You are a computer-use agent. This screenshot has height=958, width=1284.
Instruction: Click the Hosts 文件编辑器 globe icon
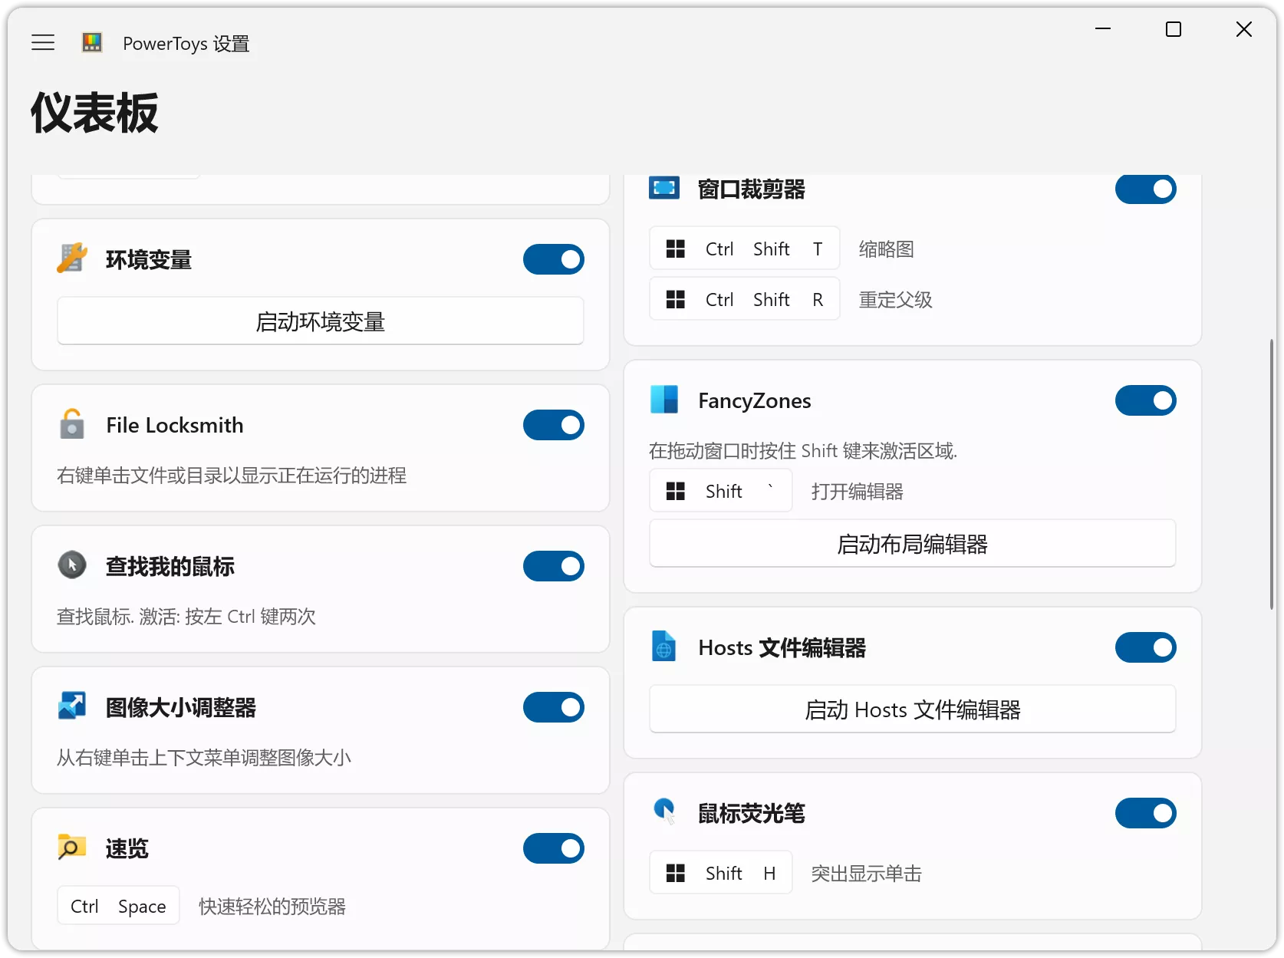(664, 647)
